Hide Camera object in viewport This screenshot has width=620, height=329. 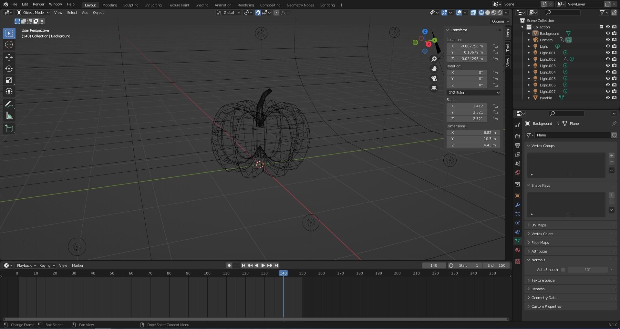607,40
